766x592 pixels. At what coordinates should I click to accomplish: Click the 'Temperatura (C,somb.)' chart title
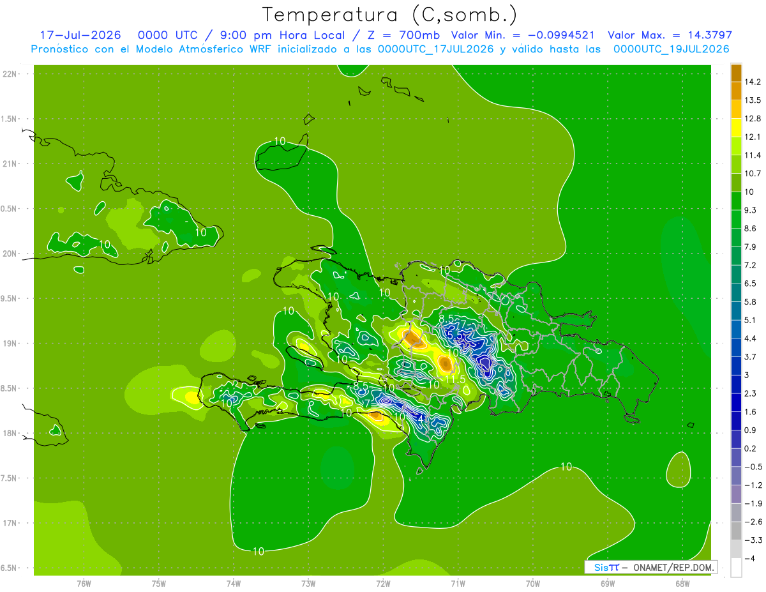click(389, 15)
